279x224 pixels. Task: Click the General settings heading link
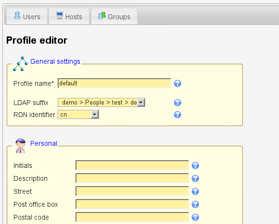(x=55, y=61)
